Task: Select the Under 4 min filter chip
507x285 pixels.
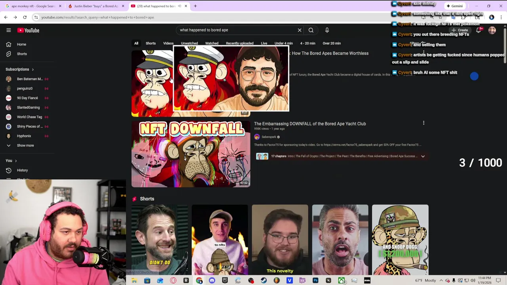Action: tap(284, 43)
